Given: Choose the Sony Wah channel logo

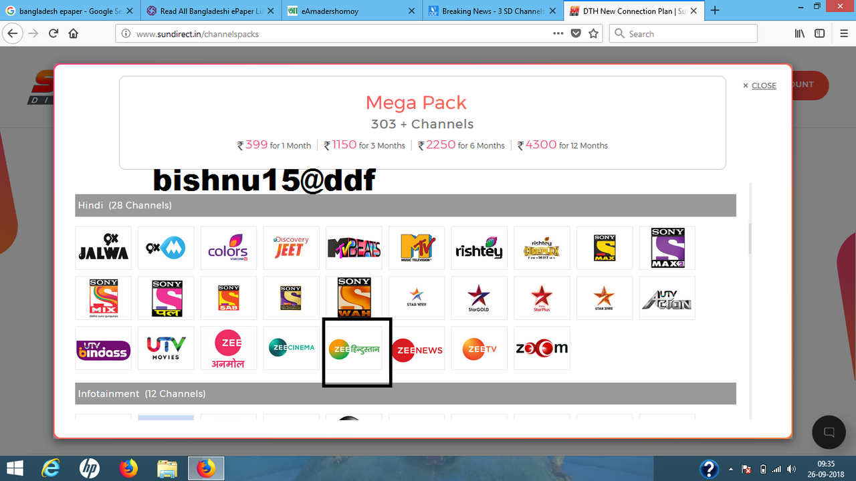Looking at the screenshot, I should click(354, 298).
